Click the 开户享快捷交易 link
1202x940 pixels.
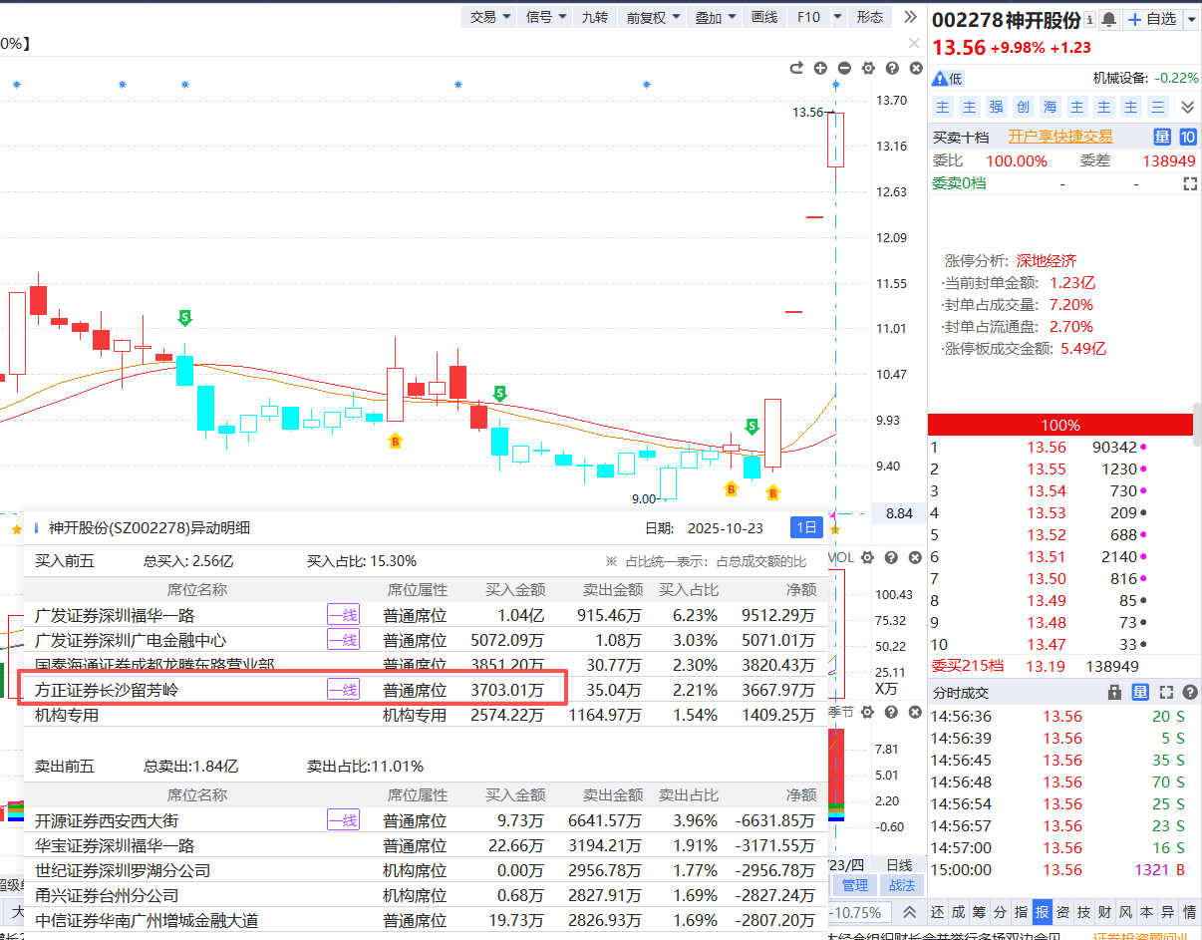point(1059,138)
